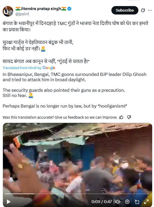
Task: Play the video
Action: click(x=9, y=202)
